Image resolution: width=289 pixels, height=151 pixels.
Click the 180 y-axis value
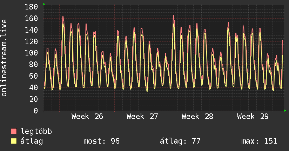click(x=31, y=7)
